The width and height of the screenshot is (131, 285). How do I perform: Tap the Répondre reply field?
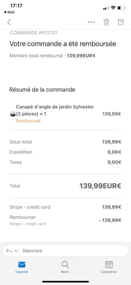(x=74, y=251)
